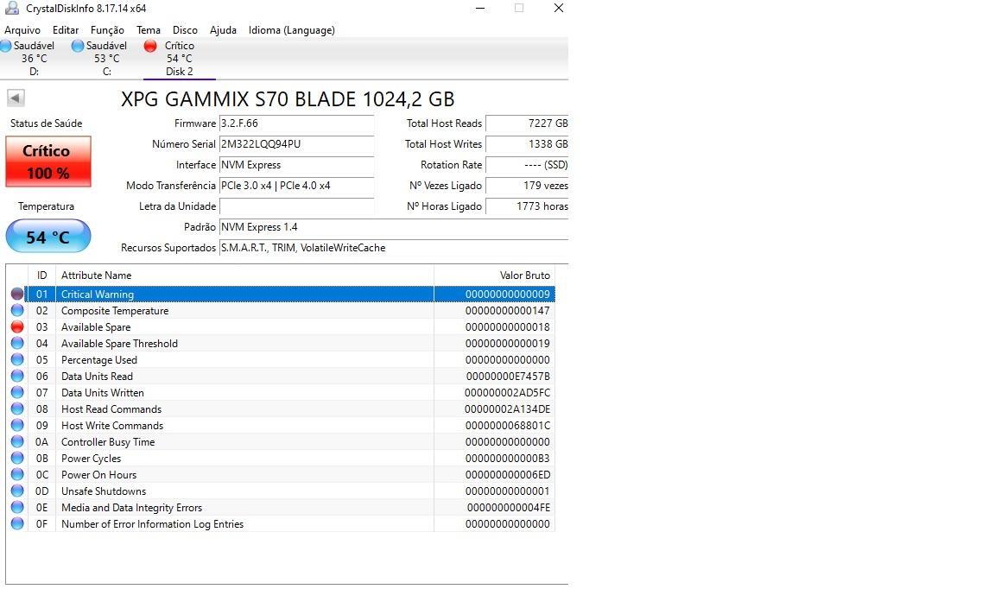
Task: Click the status icon for Controller Busy Time
Action: point(17,442)
